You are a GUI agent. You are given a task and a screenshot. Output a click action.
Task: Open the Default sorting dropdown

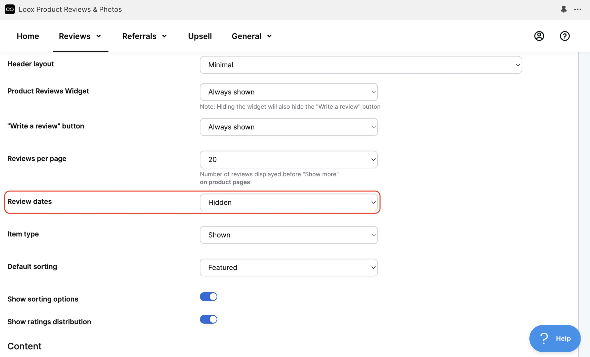tap(289, 267)
